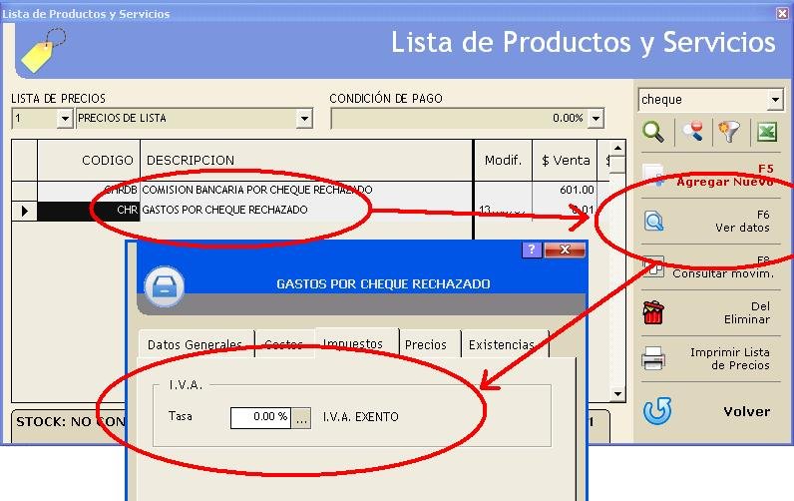
Task: Switch to the Costos tab
Action: [283, 344]
